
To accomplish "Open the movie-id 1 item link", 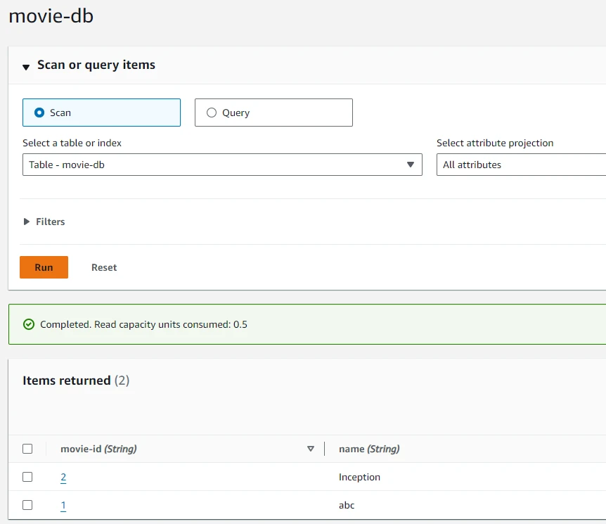I will 63,506.
